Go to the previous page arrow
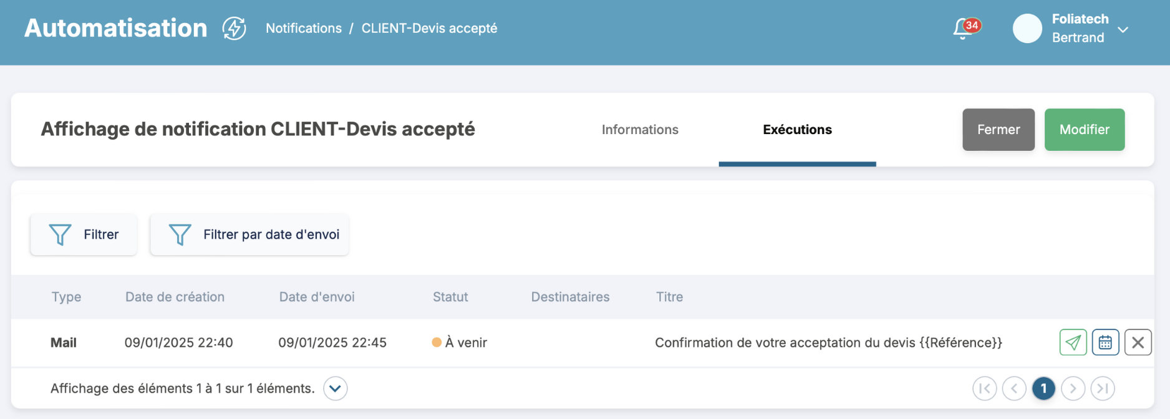The height and width of the screenshot is (419, 1170). (1014, 388)
